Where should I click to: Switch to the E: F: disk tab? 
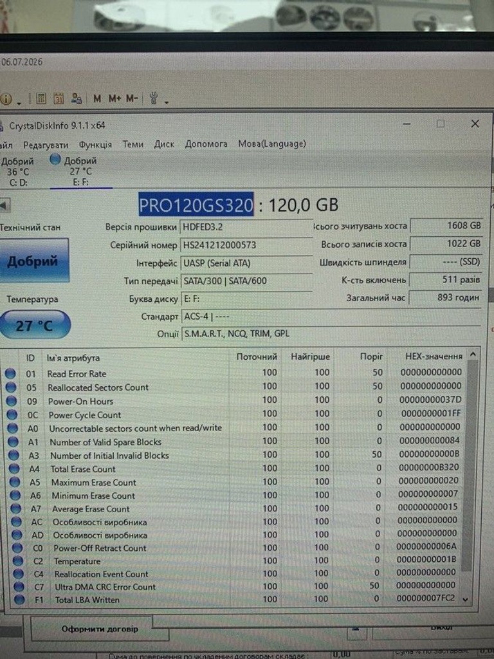tap(80, 171)
